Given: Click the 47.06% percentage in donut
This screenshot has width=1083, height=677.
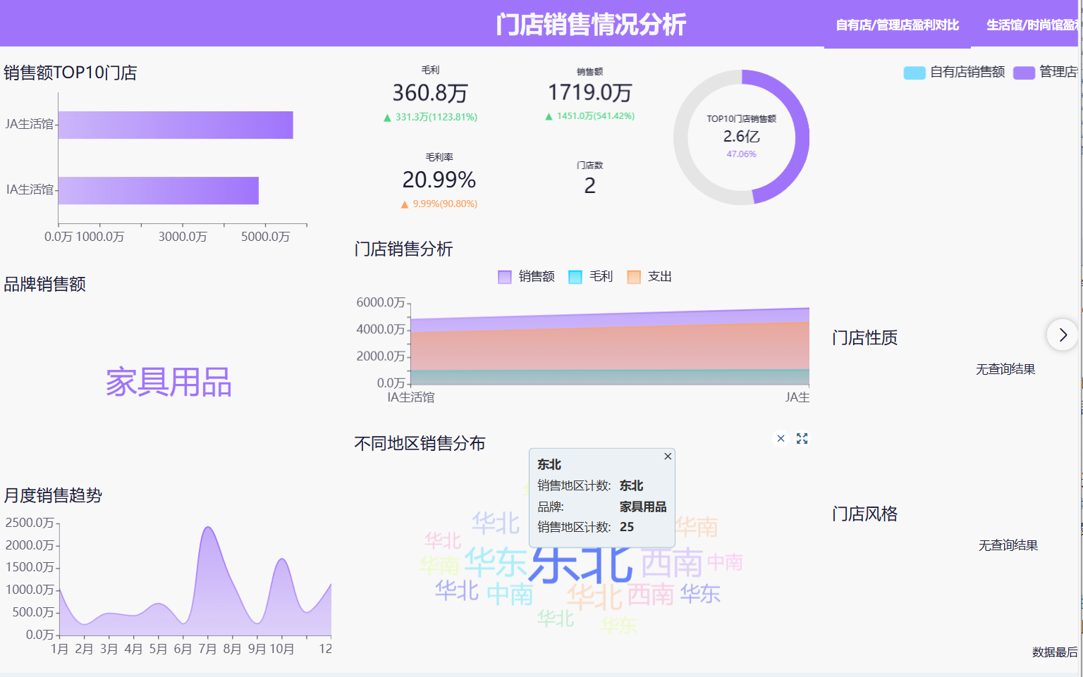Looking at the screenshot, I should click(x=742, y=154).
